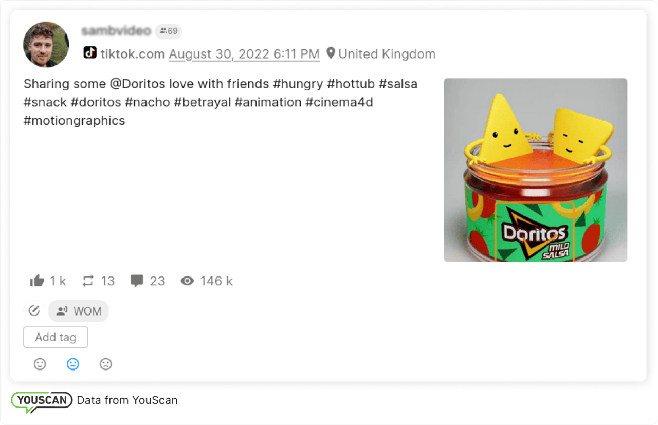
Task: Select the neutral face sentiment
Action: 73,364
